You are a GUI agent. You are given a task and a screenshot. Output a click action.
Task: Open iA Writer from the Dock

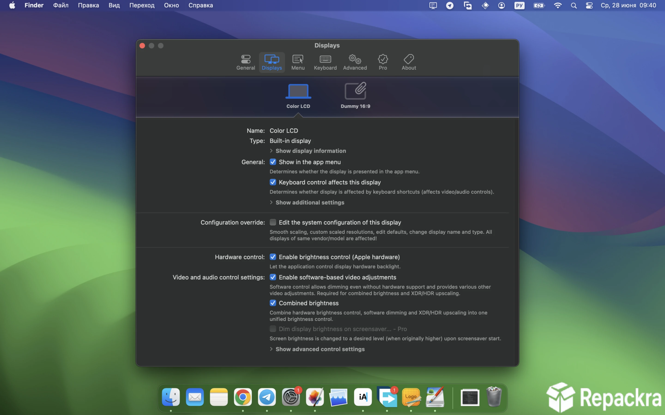[x=363, y=397]
